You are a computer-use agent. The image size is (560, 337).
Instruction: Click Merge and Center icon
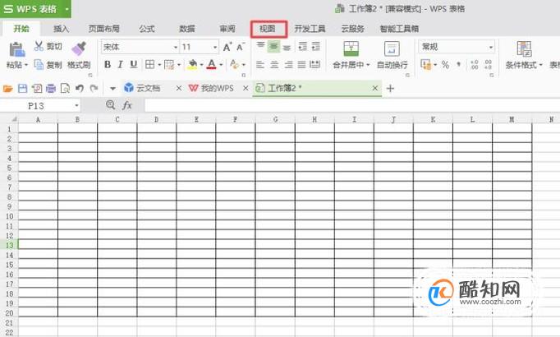click(351, 49)
